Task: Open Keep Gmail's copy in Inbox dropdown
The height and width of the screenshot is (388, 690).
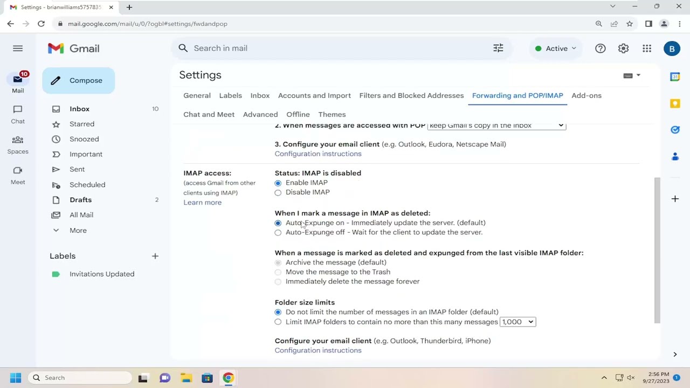Action: [496, 126]
